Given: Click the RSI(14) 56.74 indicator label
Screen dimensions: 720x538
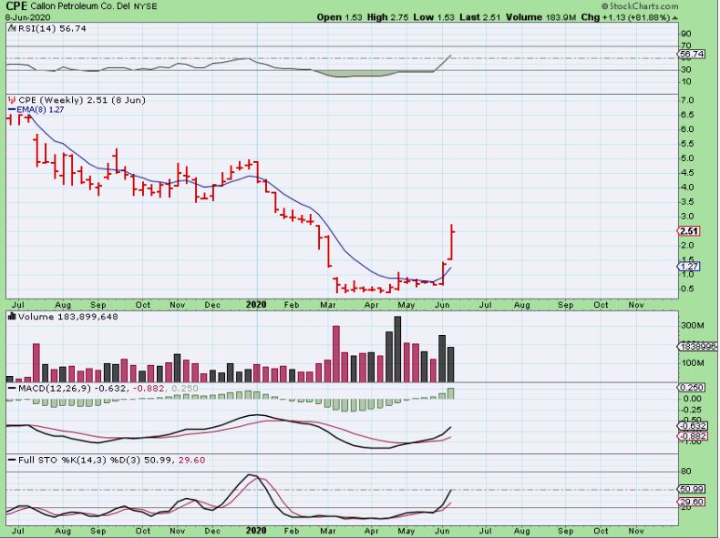Looking at the screenshot, I should click(52, 28).
